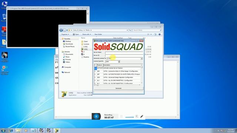Open the Videos library
This screenshot has height=133, width=237.
coord(67,62)
